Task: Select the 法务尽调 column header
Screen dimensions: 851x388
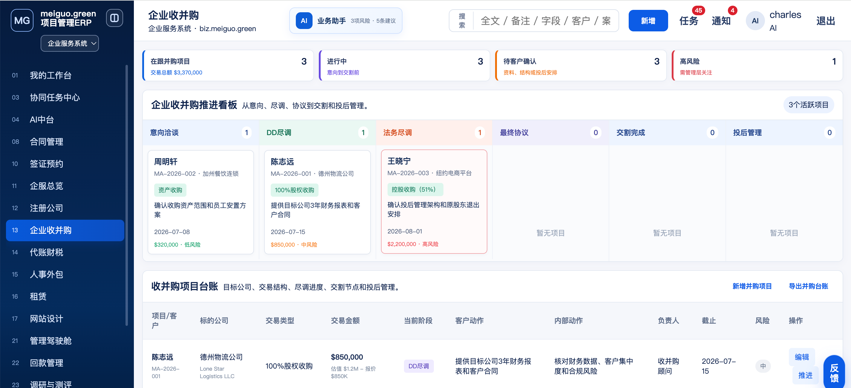Action: click(x=434, y=133)
